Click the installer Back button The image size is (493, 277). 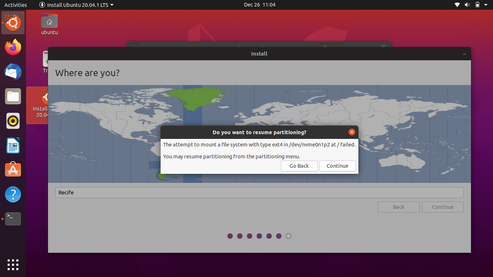pos(399,207)
